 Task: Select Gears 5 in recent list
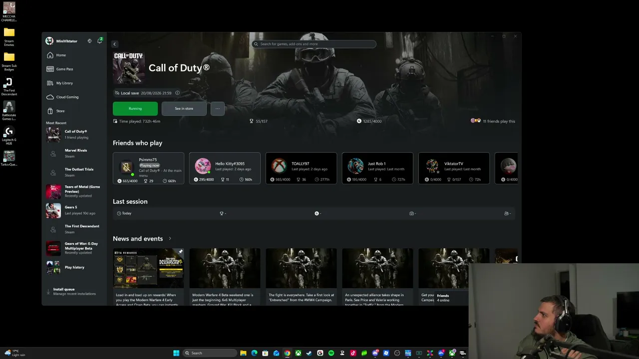pyautogui.click(x=74, y=210)
